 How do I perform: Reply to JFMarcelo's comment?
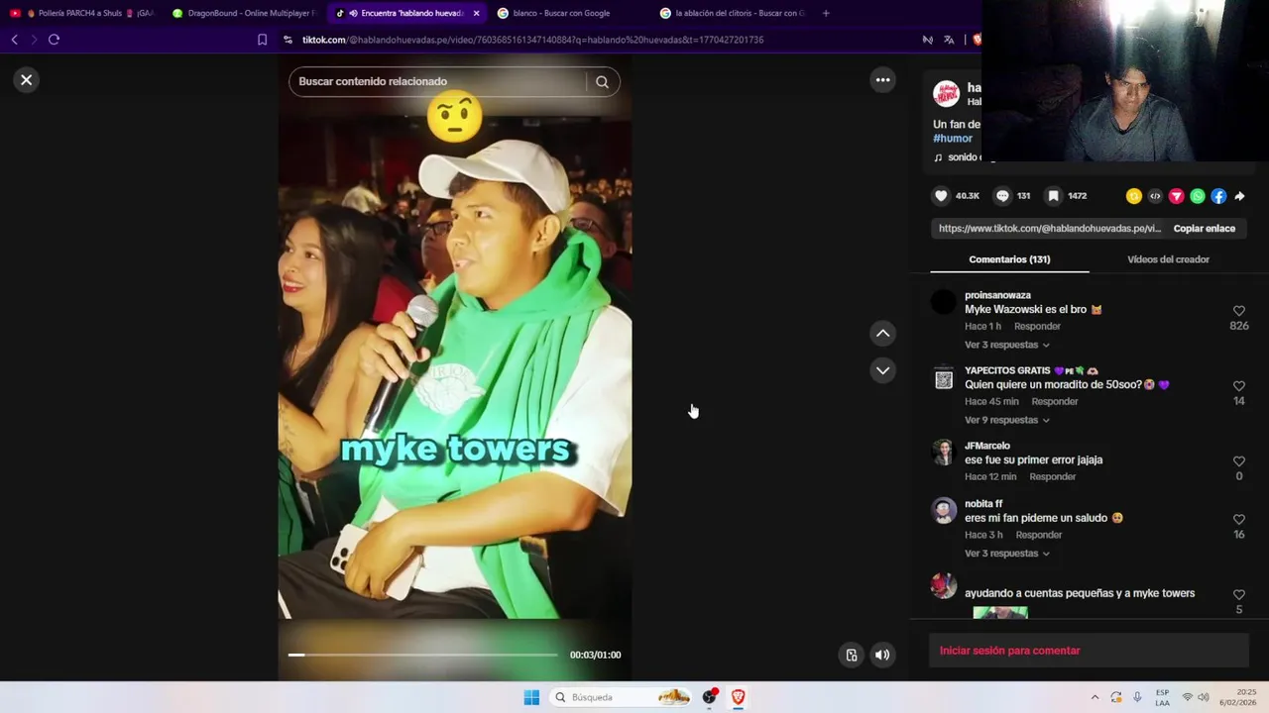coord(1053,477)
